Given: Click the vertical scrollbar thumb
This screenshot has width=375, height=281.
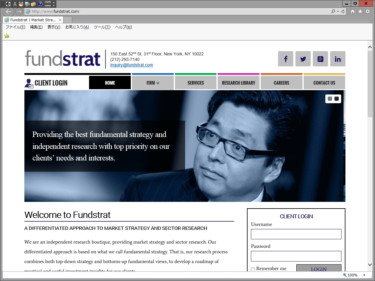Looking at the screenshot, I should tap(370, 84).
